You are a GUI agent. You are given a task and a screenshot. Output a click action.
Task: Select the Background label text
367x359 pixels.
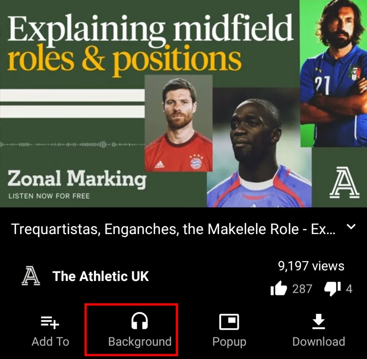point(140,342)
